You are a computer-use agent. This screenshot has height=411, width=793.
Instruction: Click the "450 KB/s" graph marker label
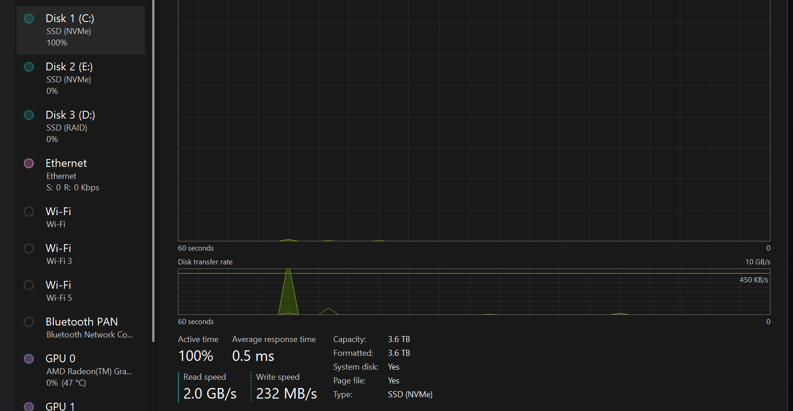(x=753, y=280)
